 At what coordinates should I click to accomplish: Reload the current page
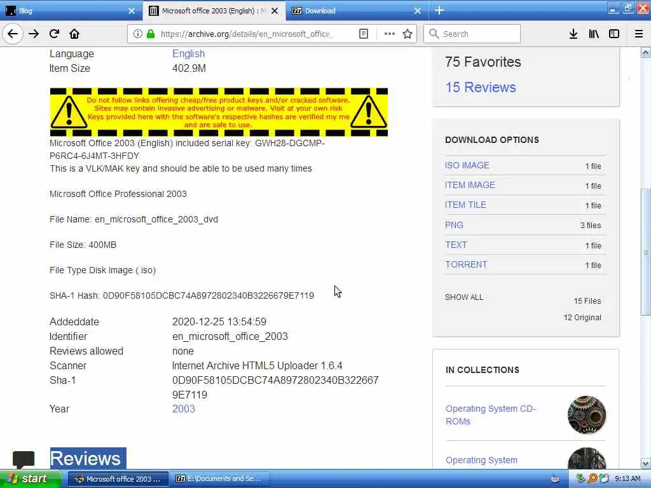(x=55, y=34)
